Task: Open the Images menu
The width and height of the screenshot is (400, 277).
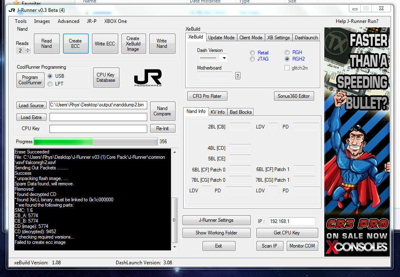Action: [x=42, y=21]
